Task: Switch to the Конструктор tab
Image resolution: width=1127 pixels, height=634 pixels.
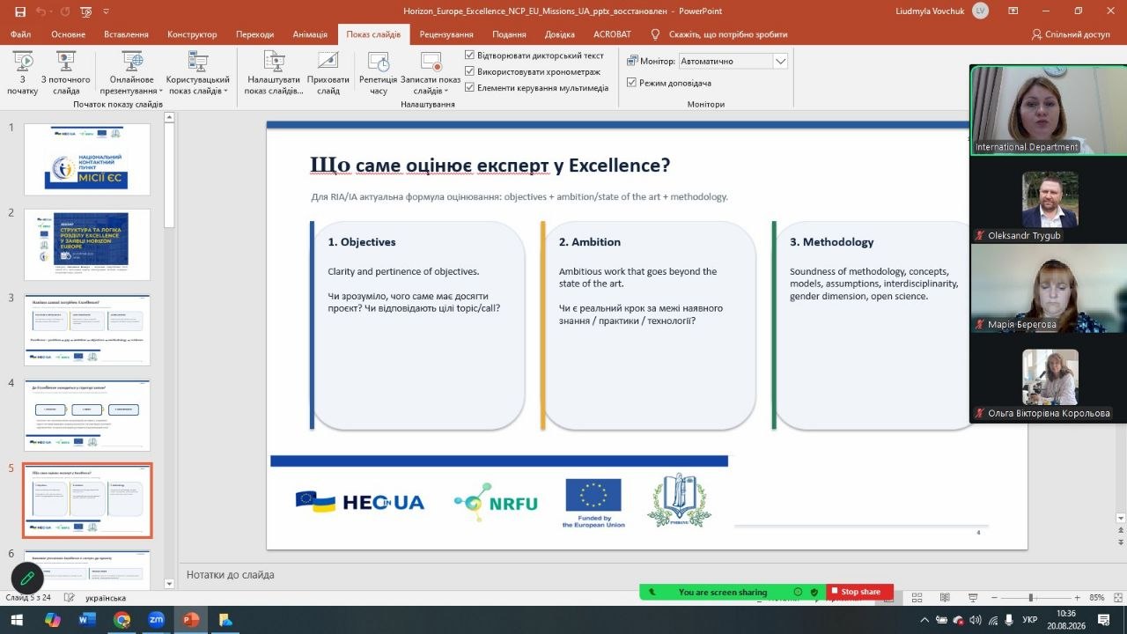Action: pyautogui.click(x=192, y=34)
